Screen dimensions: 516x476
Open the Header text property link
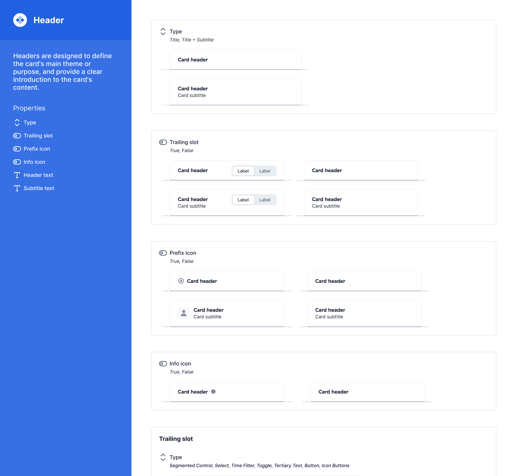tap(38, 175)
